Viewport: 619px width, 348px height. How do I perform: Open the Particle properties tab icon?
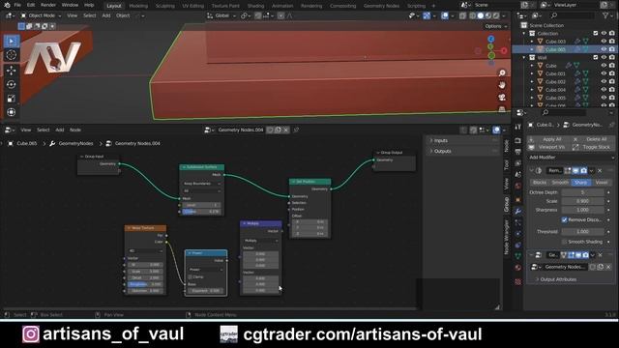518,223
